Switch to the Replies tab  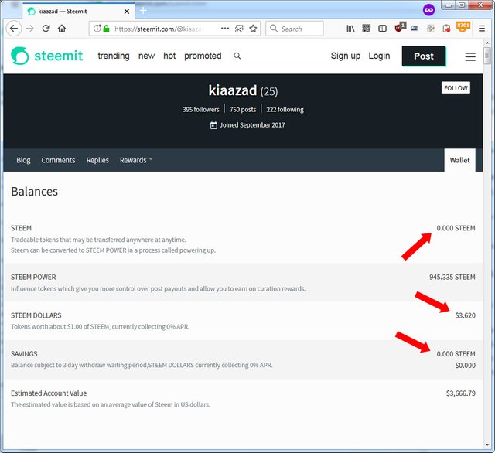click(97, 160)
